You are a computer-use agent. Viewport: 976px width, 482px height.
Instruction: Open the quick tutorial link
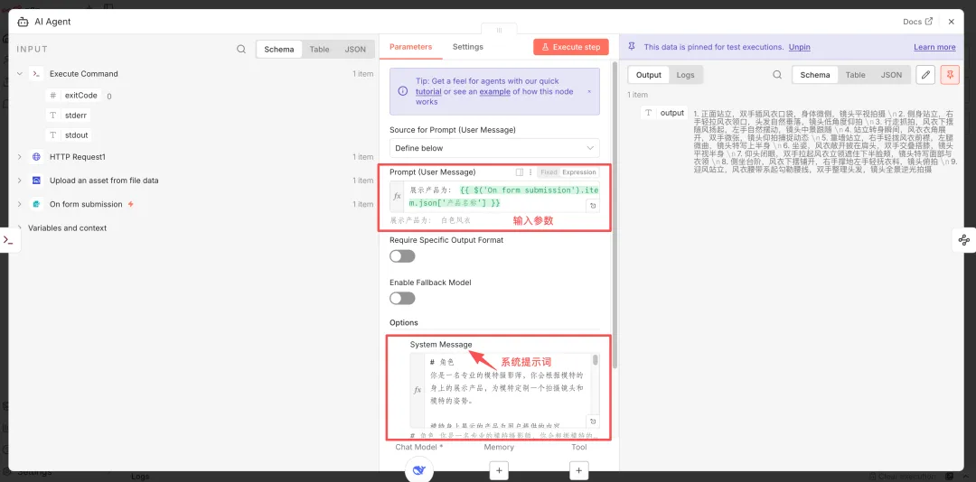(429, 91)
